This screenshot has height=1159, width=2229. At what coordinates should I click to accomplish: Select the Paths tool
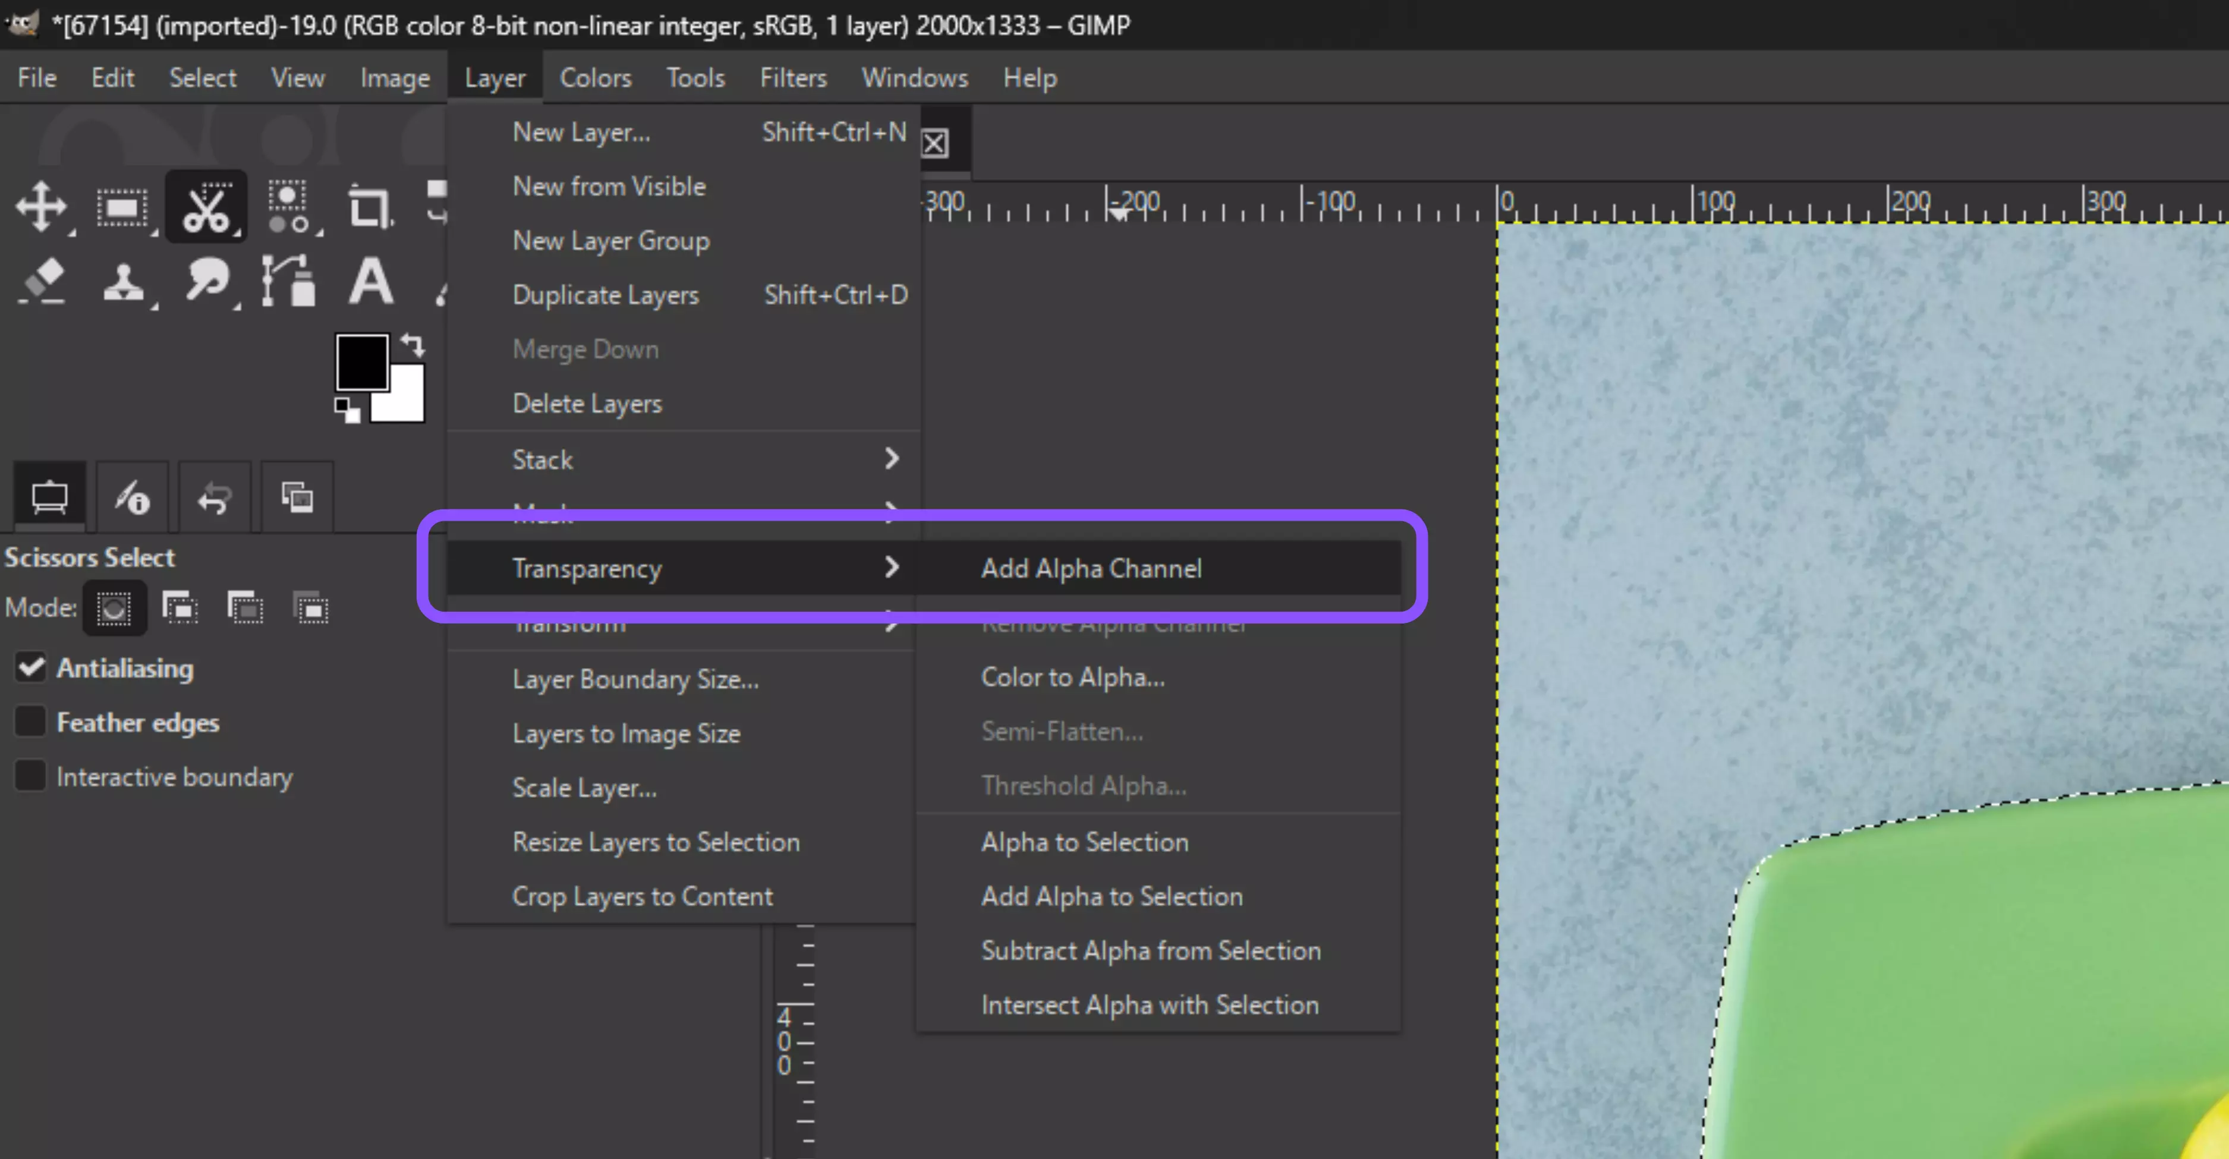pos(288,281)
